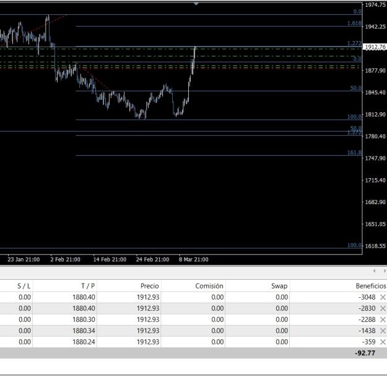Sort by Beneficios column header
Viewport: 387px width, 376px height.
pyautogui.click(x=371, y=286)
